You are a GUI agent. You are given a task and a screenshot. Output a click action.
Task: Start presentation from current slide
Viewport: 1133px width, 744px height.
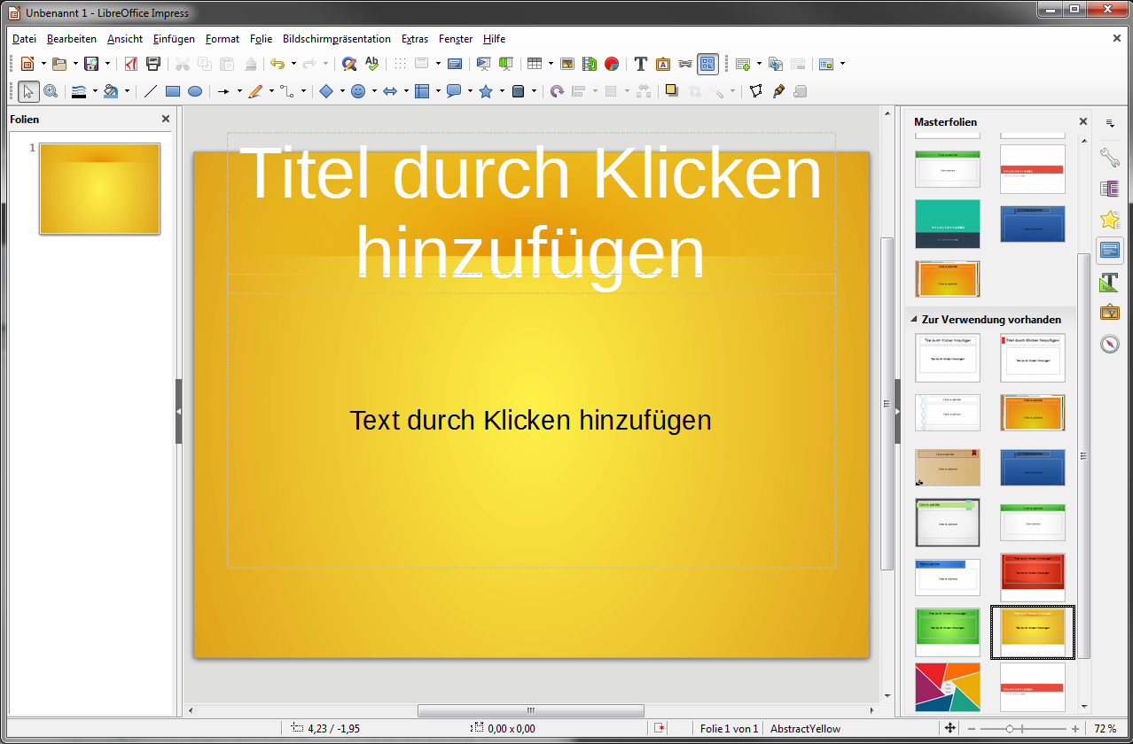coord(506,64)
